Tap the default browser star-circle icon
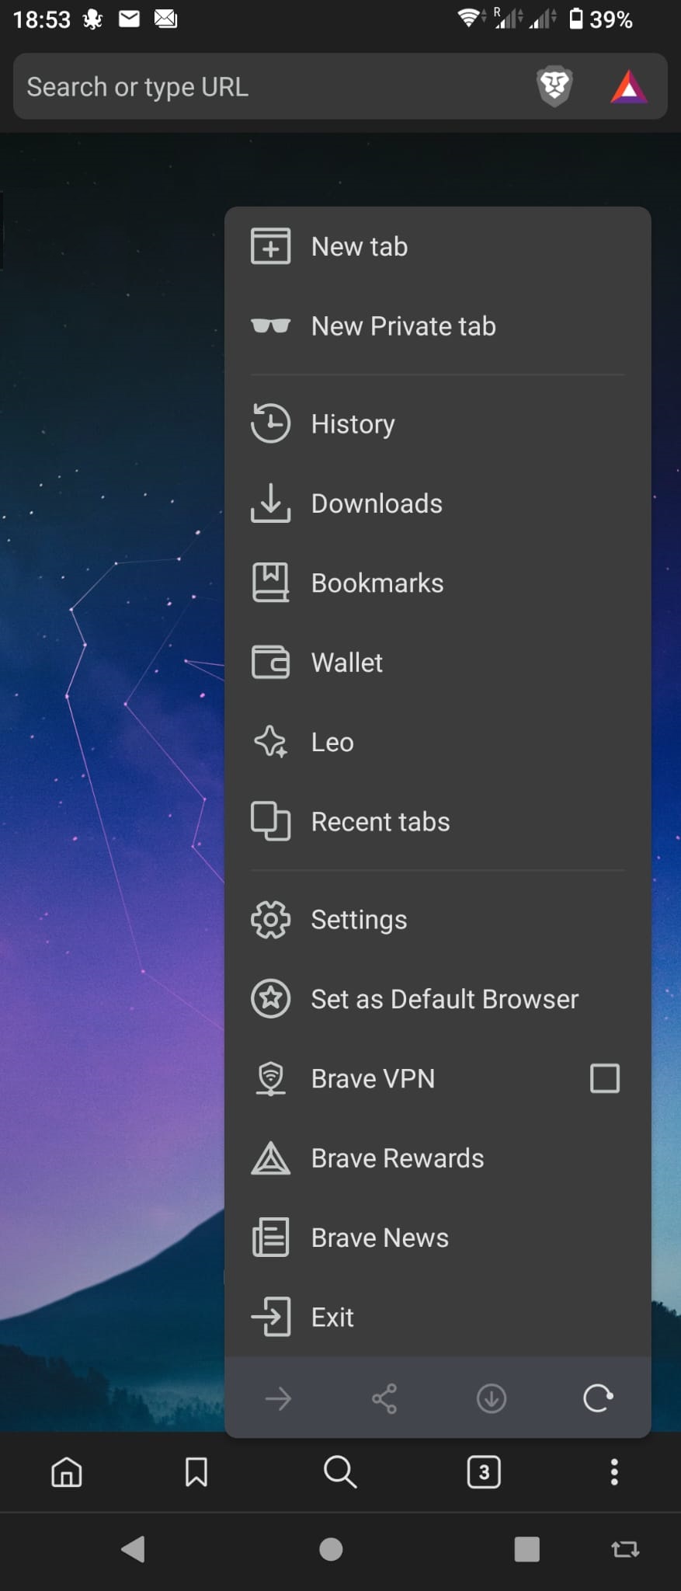This screenshot has height=1591, width=681. pos(270,998)
